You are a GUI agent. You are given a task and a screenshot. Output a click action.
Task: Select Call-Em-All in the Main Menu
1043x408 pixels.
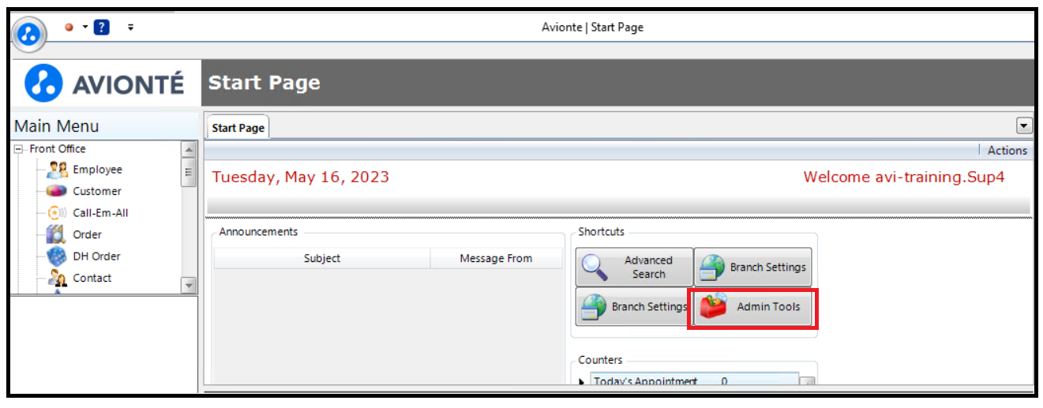pyautogui.click(x=100, y=213)
